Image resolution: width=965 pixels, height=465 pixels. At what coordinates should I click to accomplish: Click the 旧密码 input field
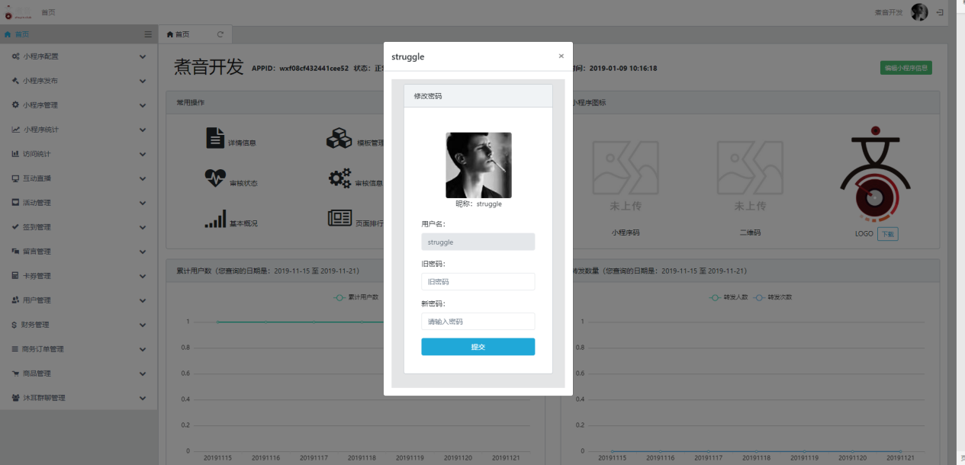(478, 281)
